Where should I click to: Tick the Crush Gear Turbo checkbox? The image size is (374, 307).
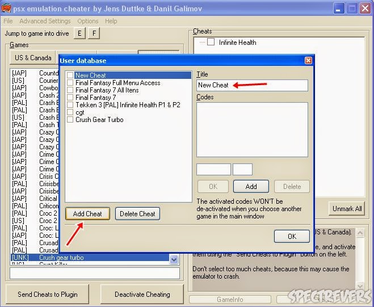tap(70, 120)
